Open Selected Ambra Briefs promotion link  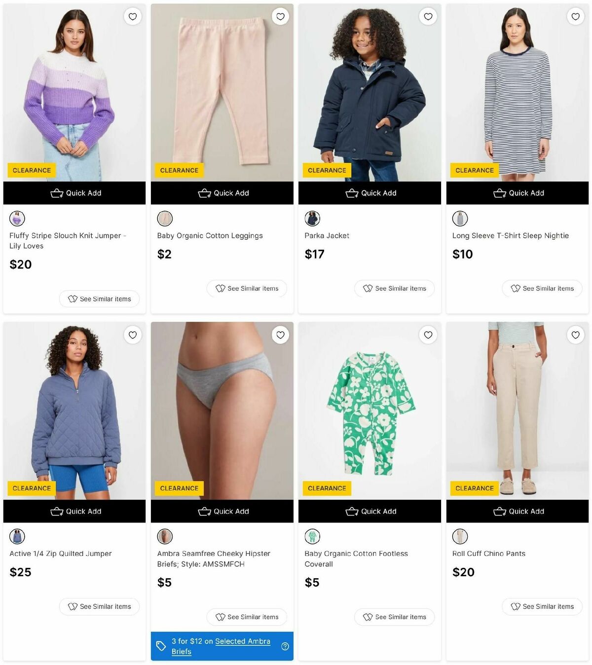point(221,646)
